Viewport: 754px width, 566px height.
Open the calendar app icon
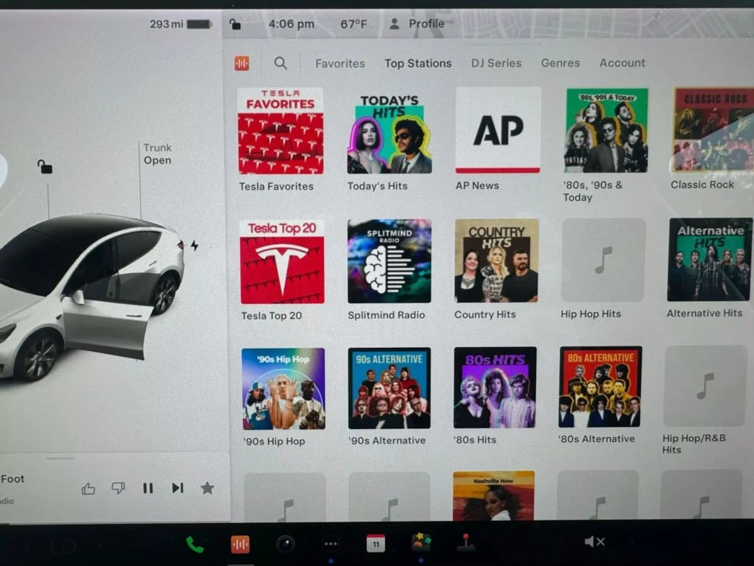376,543
